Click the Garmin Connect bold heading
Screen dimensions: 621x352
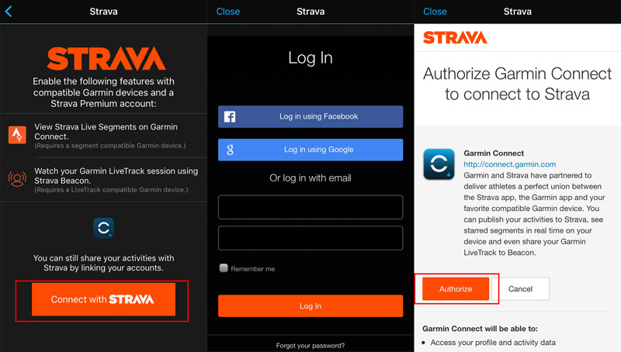coord(494,153)
